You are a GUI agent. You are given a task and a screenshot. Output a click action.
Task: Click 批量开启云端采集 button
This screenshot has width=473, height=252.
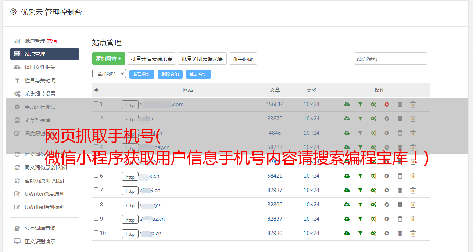tap(151, 58)
